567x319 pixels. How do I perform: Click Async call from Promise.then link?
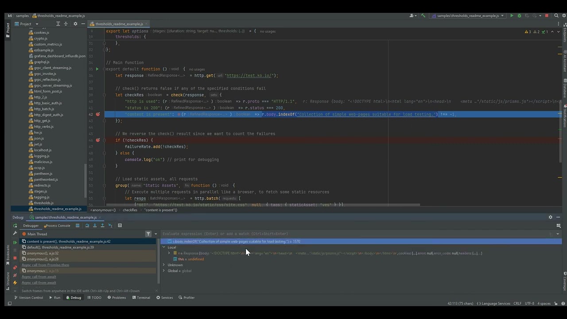pyautogui.click(x=45, y=265)
